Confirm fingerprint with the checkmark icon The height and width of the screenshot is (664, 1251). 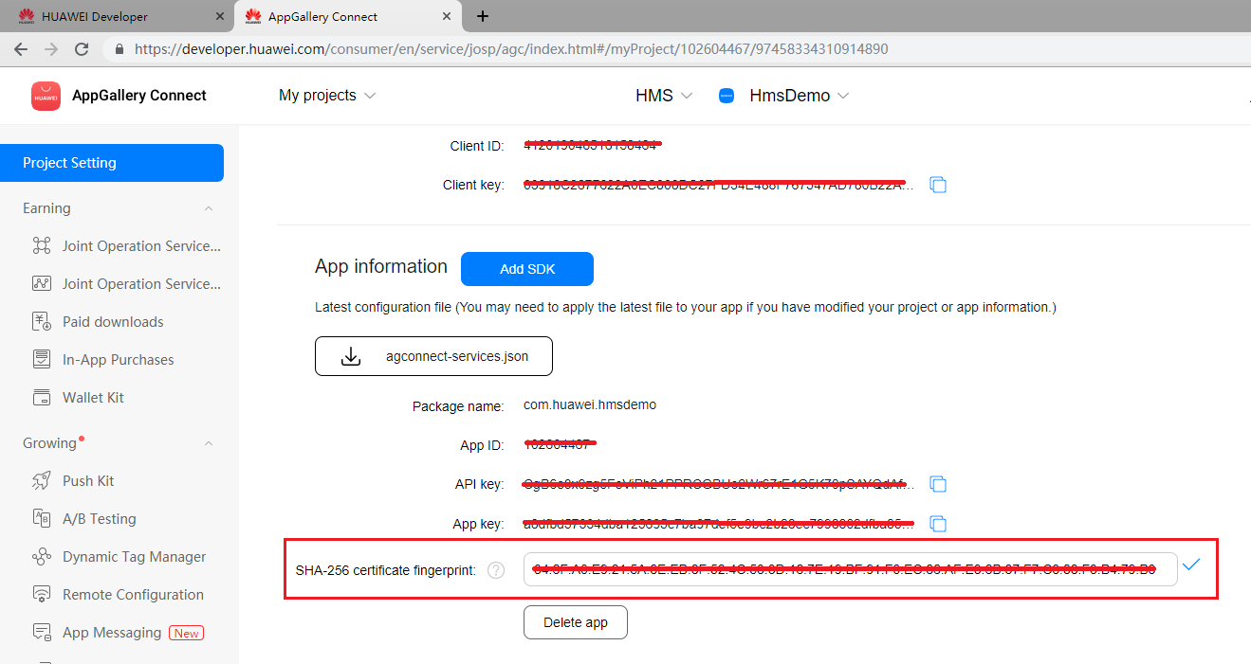(1191, 565)
